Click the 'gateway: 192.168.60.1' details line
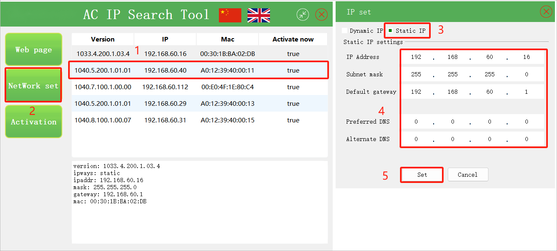The image size is (557, 251). 108,194
